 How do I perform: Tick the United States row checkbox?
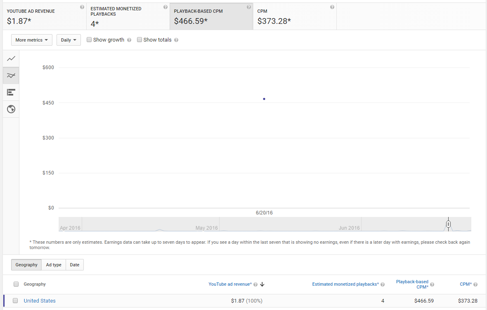[x=16, y=301]
